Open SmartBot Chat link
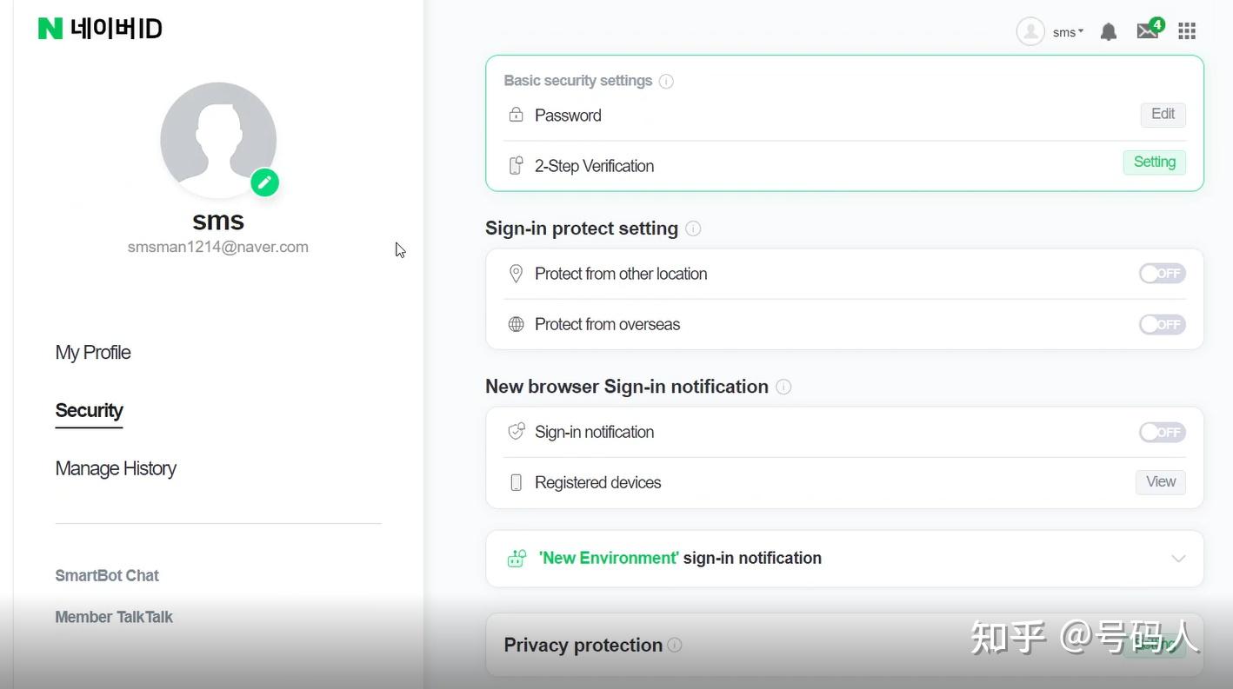Image resolution: width=1233 pixels, height=689 pixels. (x=107, y=575)
